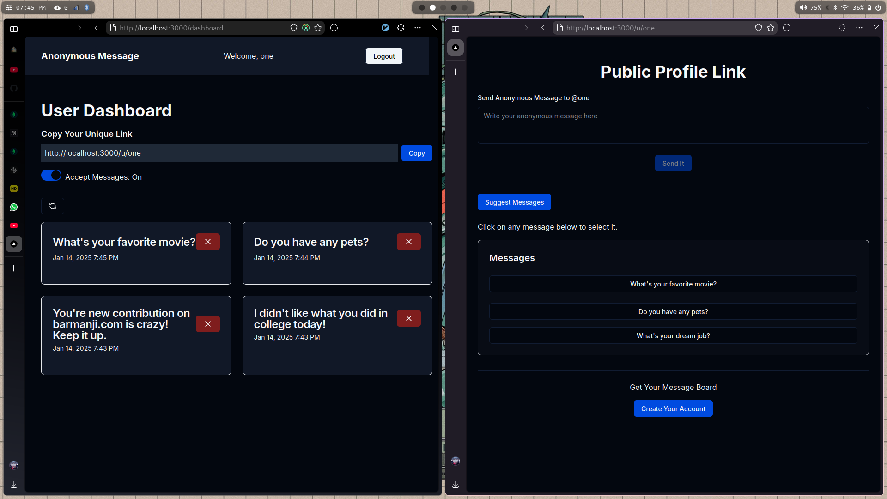The image size is (887, 499).
Task: Open Create Your Account link
Action: click(673, 408)
